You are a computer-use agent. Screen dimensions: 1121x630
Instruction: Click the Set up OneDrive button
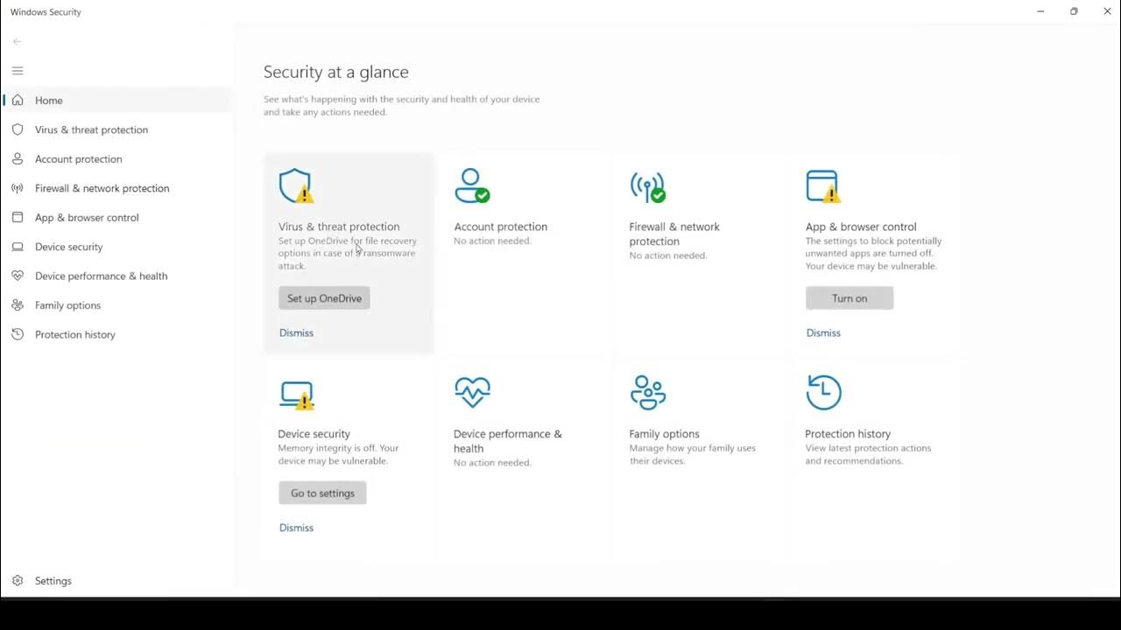coord(324,298)
